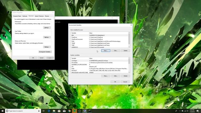Open User Profiles Settings button
Screen dimensions: 201x113
point(47,37)
